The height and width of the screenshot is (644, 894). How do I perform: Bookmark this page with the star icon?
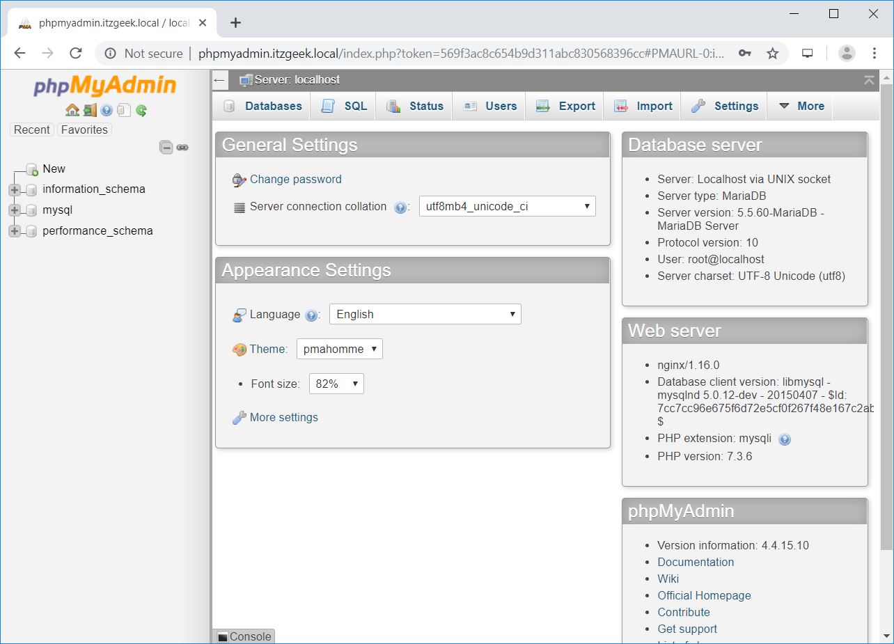click(x=772, y=54)
